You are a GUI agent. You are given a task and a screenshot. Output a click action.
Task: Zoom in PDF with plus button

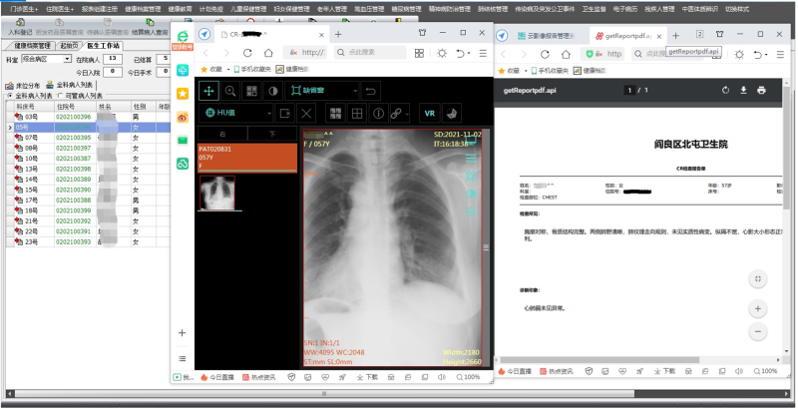click(758, 308)
